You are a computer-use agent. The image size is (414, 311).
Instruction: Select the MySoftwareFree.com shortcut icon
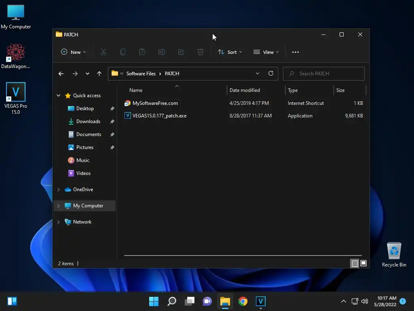tap(127, 103)
